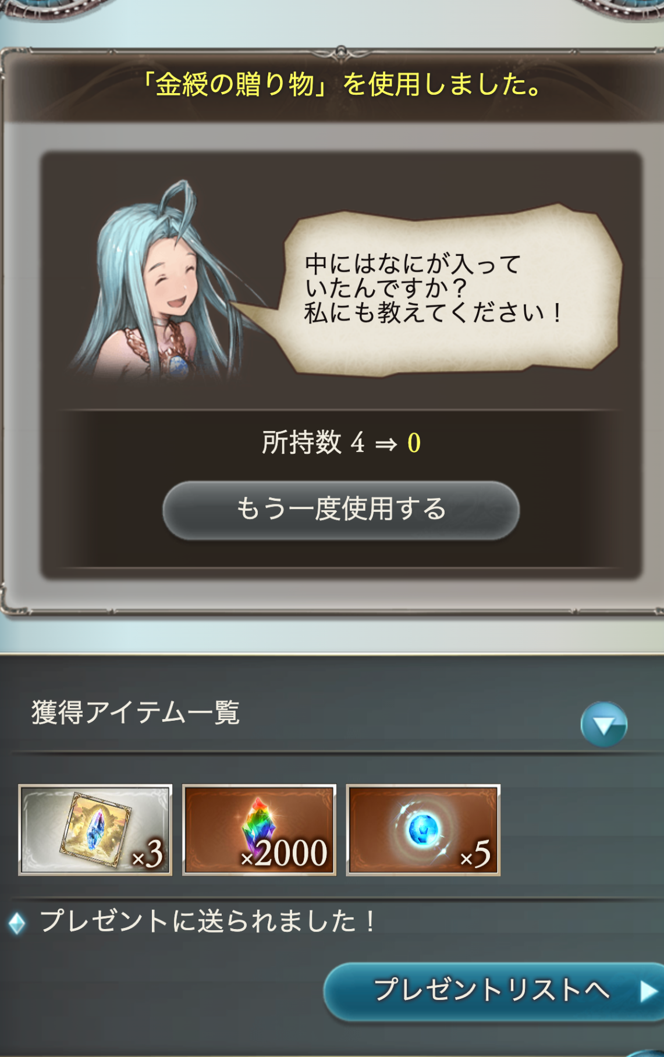Tap the x3 quantity label
The height and width of the screenshot is (1057, 664).
pos(148,855)
